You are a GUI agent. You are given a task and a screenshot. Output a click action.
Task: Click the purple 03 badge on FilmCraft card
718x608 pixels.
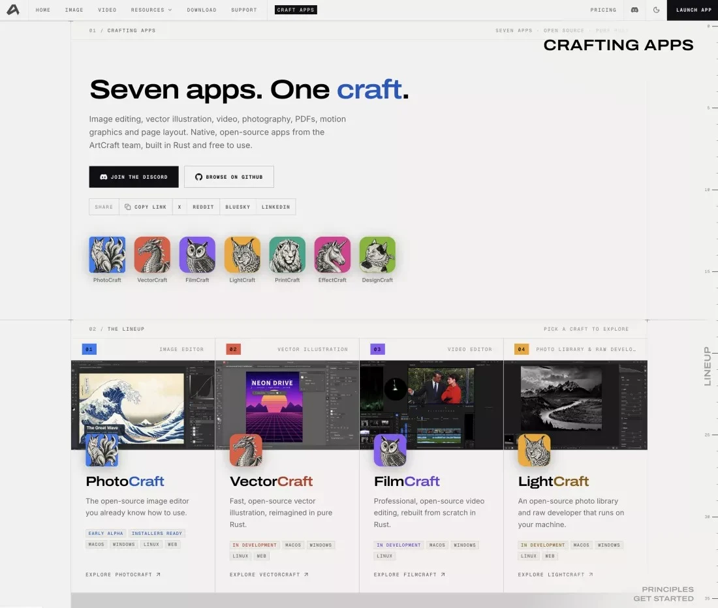click(377, 349)
